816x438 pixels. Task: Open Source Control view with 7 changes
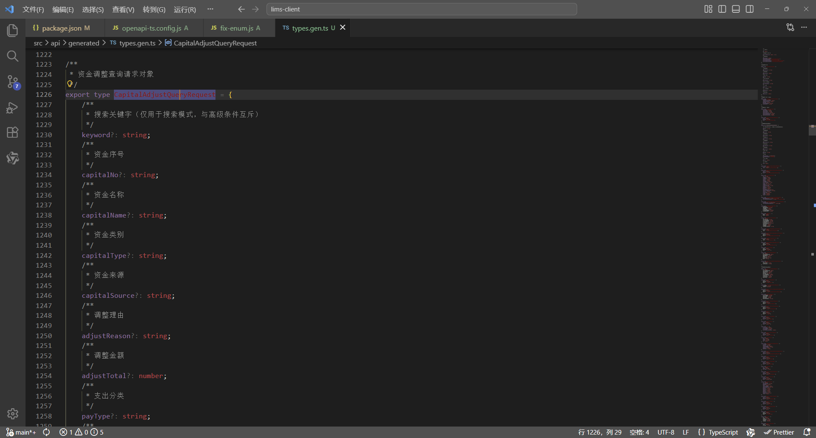click(13, 82)
